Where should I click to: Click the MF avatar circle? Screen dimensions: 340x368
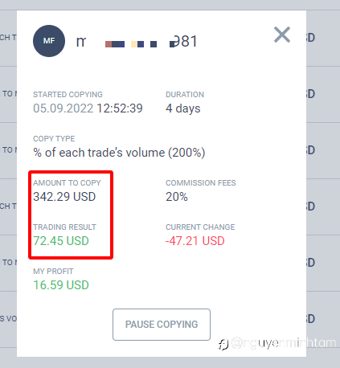[x=49, y=41]
